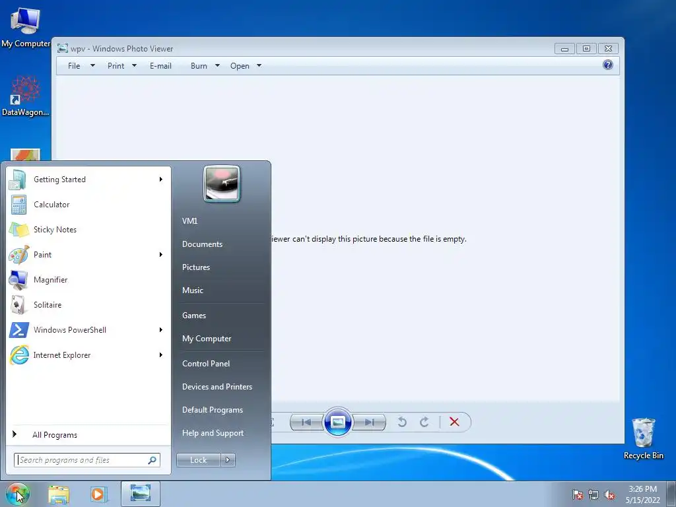Open Music library link

coord(192,290)
